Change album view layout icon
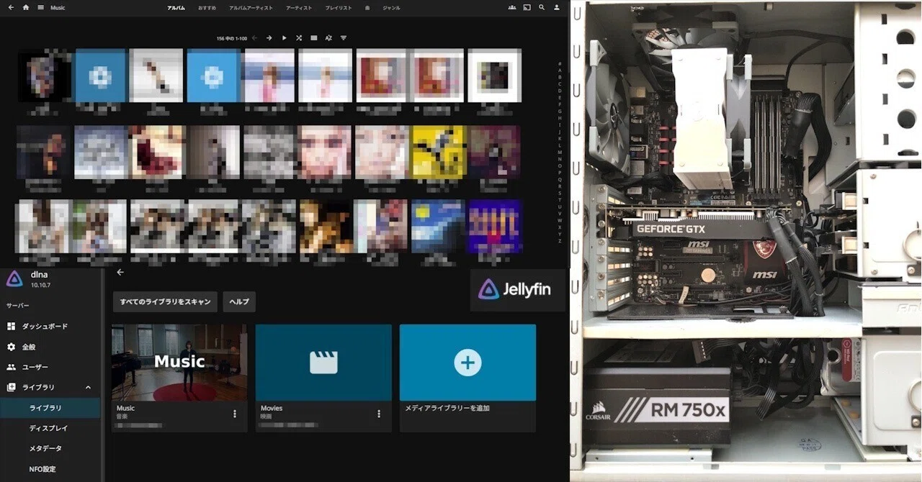The width and height of the screenshot is (922, 482). [x=313, y=37]
